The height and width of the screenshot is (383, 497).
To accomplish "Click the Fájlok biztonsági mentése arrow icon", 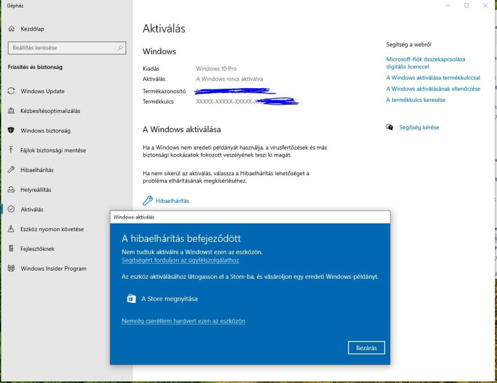I will pyautogui.click(x=11, y=150).
